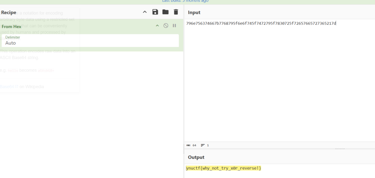The image size is (375, 178).
Task: Open Base64 on Wikipedia link
Action: (x=22, y=87)
